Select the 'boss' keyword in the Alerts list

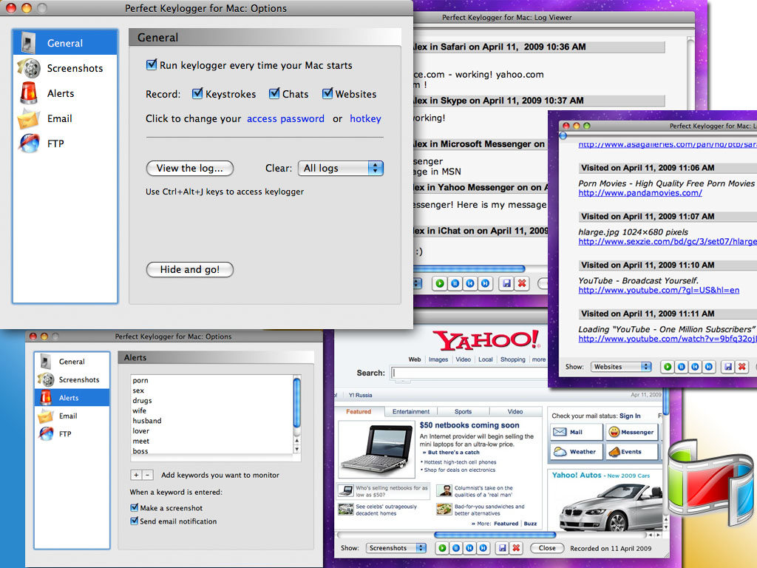pyautogui.click(x=140, y=451)
